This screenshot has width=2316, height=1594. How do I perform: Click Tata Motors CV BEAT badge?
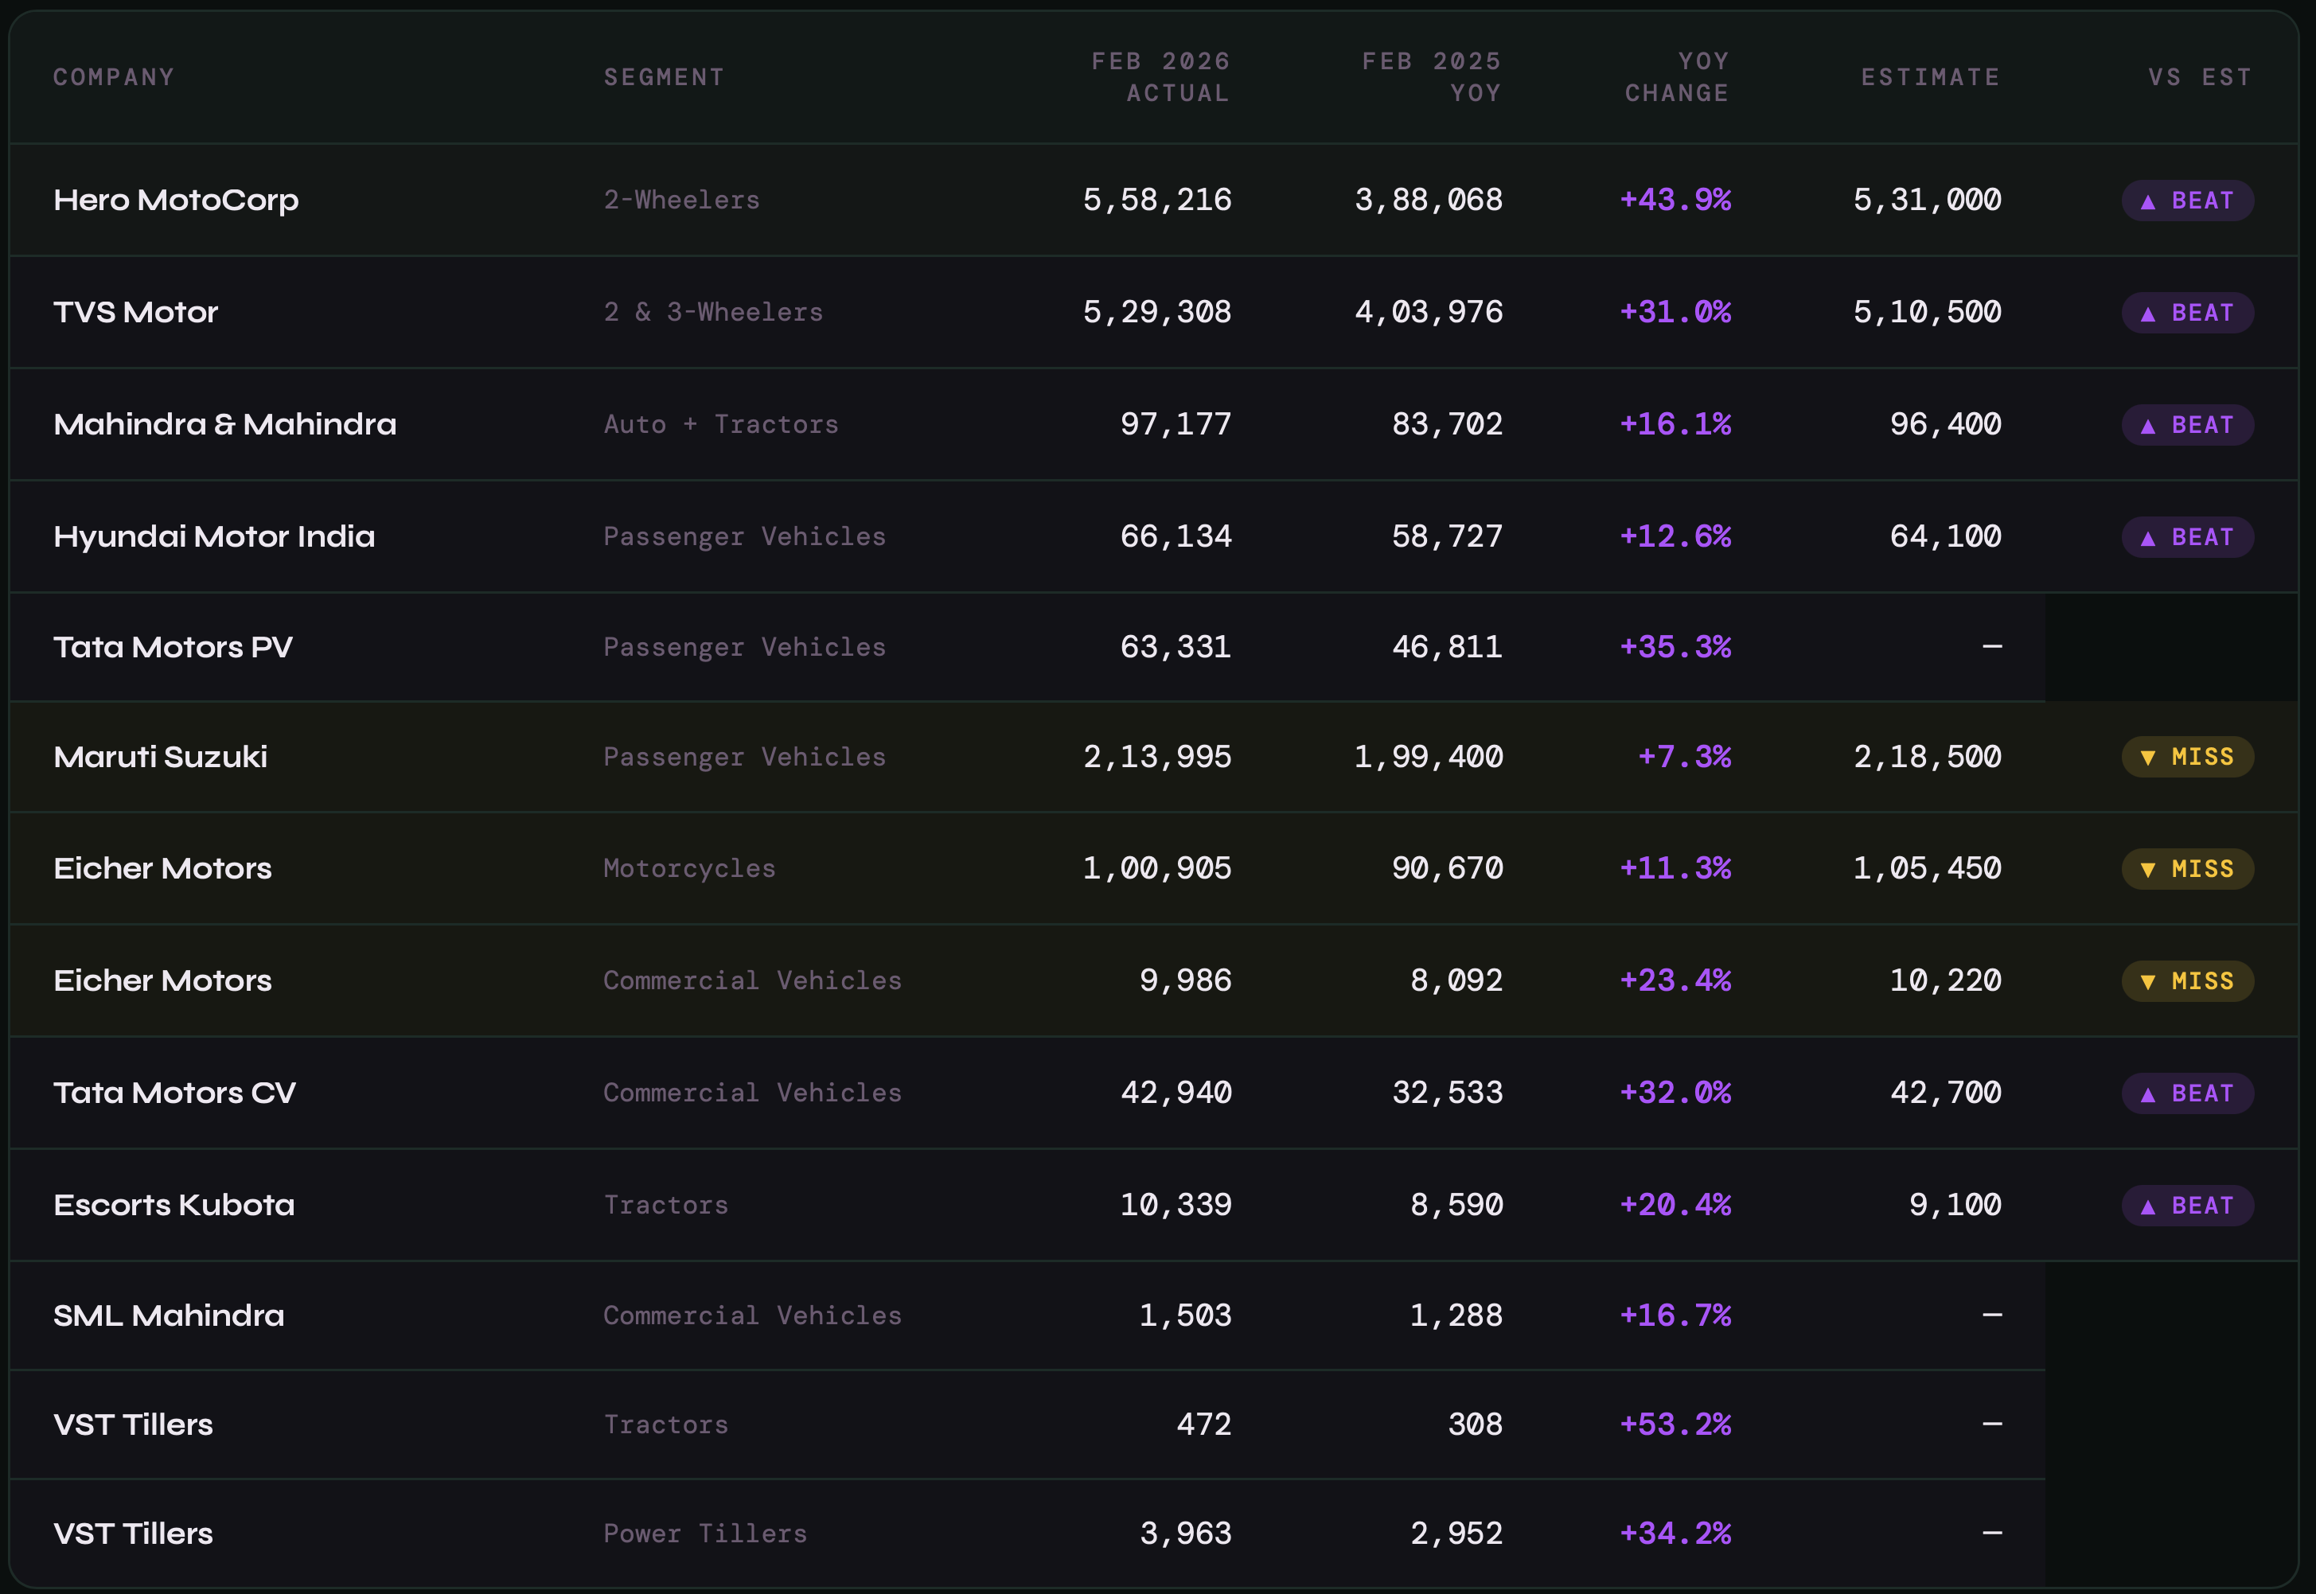coord(2186,1093)
